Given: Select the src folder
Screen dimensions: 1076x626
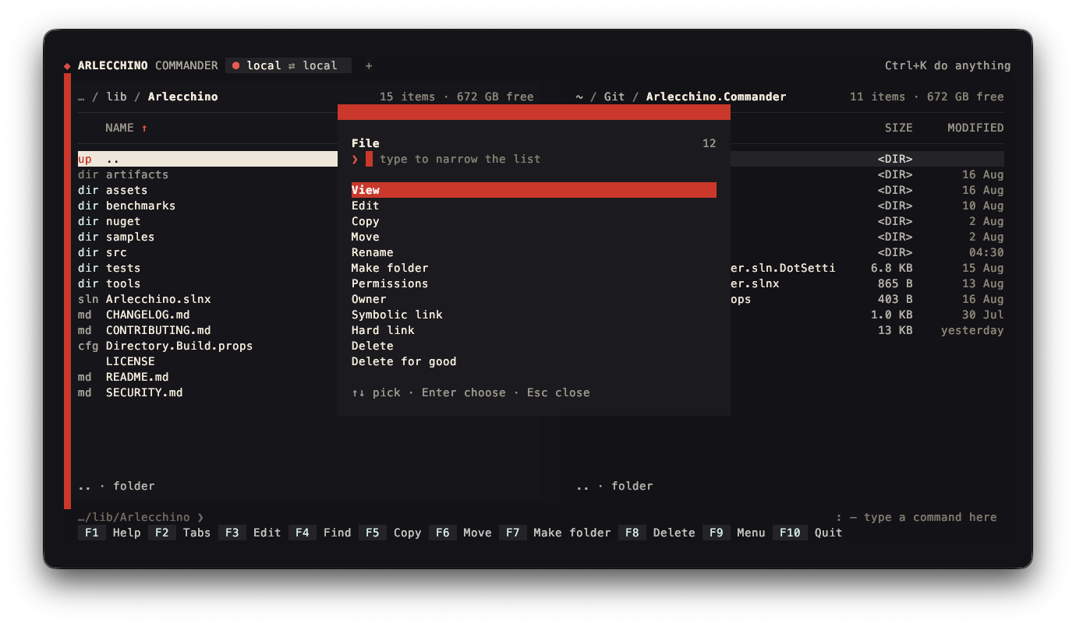Looking at the screenshot, I should 207,252.
